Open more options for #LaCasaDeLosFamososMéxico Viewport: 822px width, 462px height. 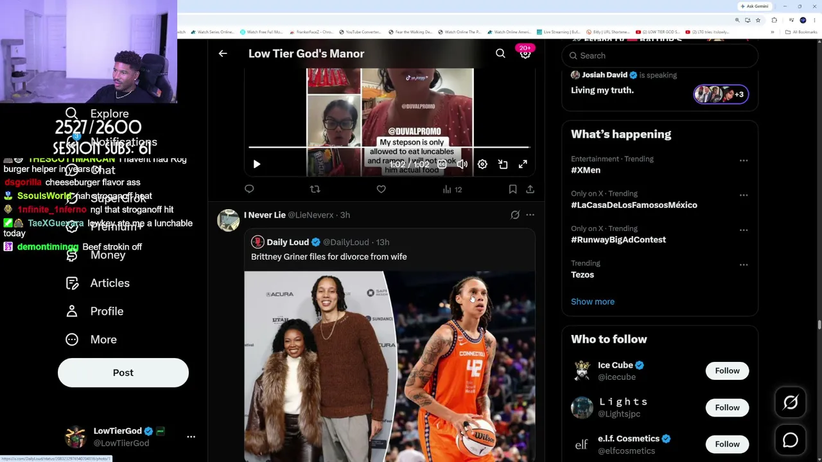click(x=744, y=194)
